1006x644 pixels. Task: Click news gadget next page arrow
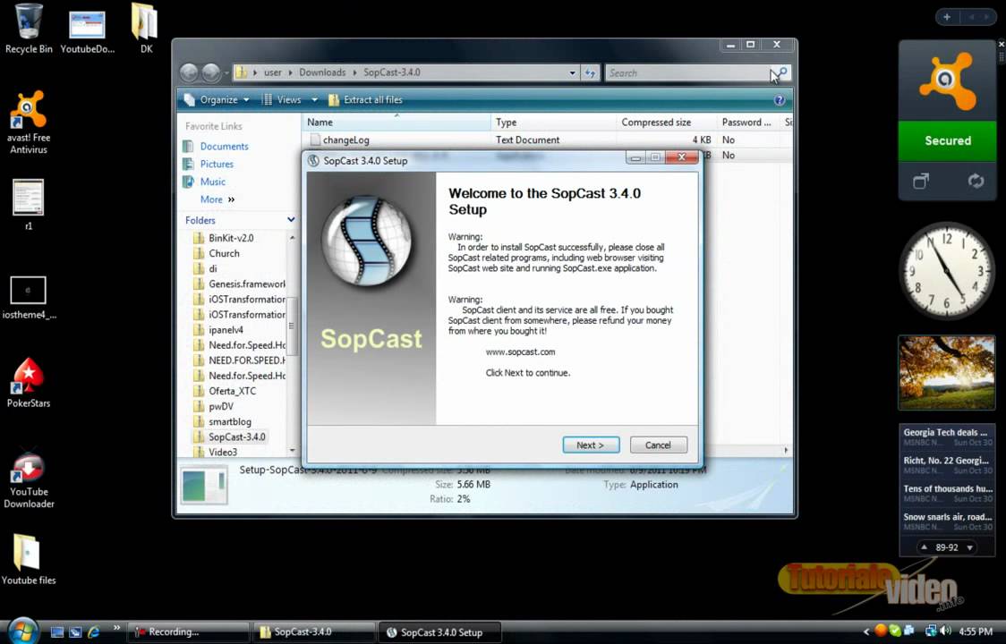pyautogui.click(x=969, y=547)
